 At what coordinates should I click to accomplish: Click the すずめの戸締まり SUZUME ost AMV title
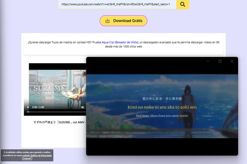click(59, 122)
